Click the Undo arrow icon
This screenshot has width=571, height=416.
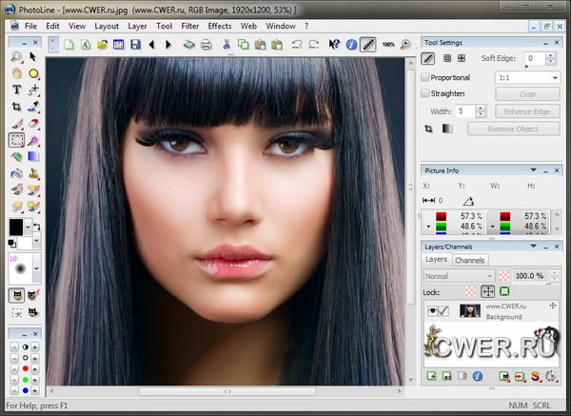pos(295,44)
